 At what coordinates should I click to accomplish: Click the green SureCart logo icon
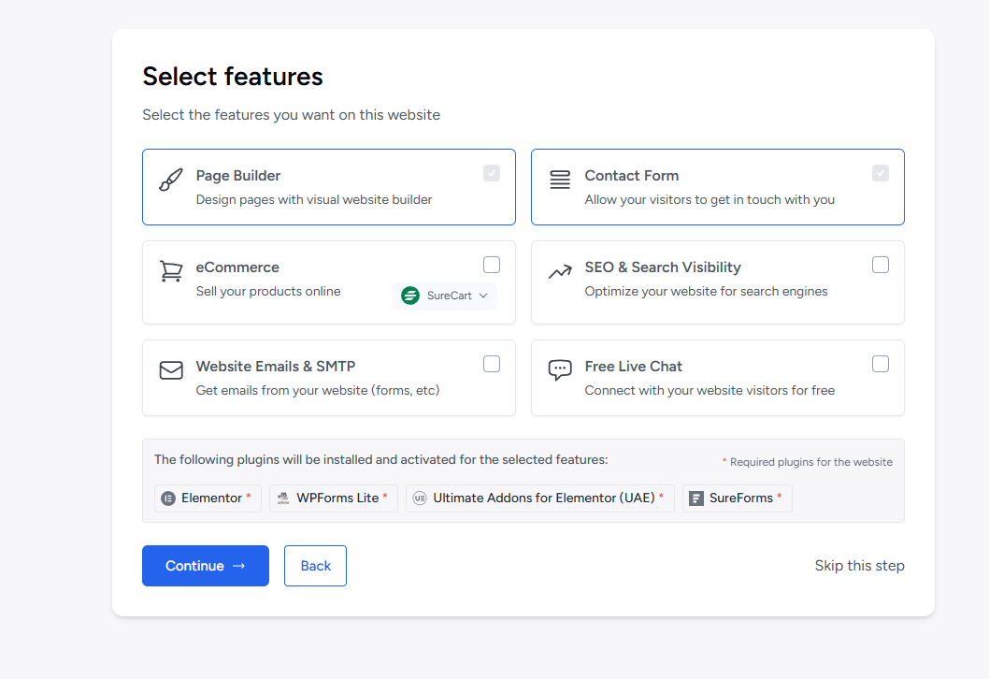410,296
